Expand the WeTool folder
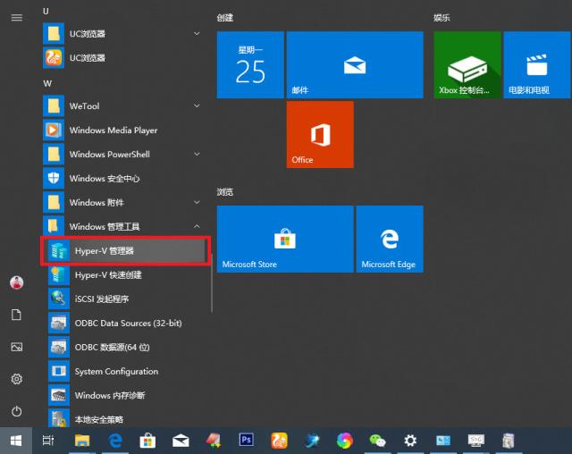The image size is (572, 454). (x=197, y=106)
